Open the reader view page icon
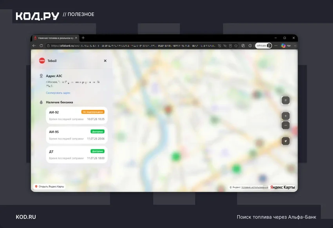The height and width of the screenshot is (228, 333). pos(230,46)
